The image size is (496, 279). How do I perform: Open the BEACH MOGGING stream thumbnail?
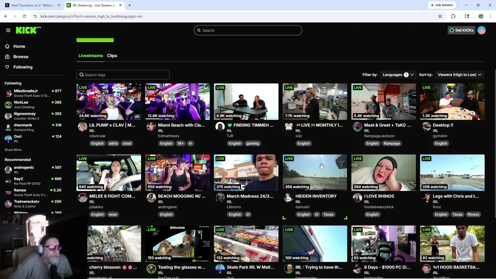point(177,172)
